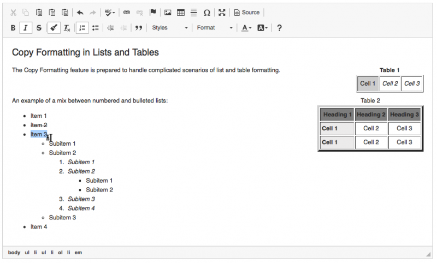Toggle Italic formatting off
The width and height of the screenshot is (437, 263).
[x=26, y=28]
